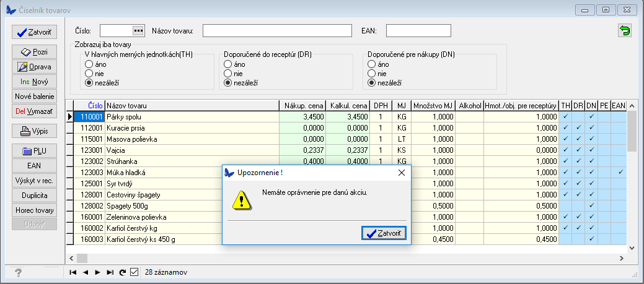This screenshot has height=284, width=644.
Task: Click the Duplicita button
Action: click(35, 195)
